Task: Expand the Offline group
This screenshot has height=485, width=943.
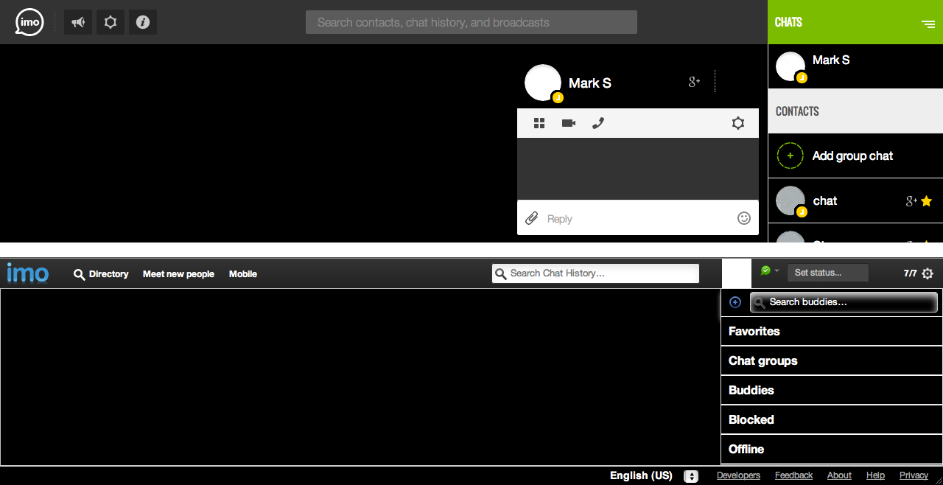Action: click(832, 450)
